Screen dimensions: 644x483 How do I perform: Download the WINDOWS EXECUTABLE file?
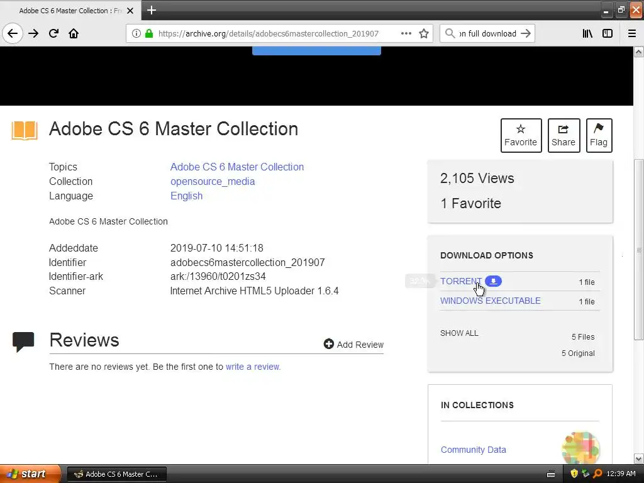490,301
